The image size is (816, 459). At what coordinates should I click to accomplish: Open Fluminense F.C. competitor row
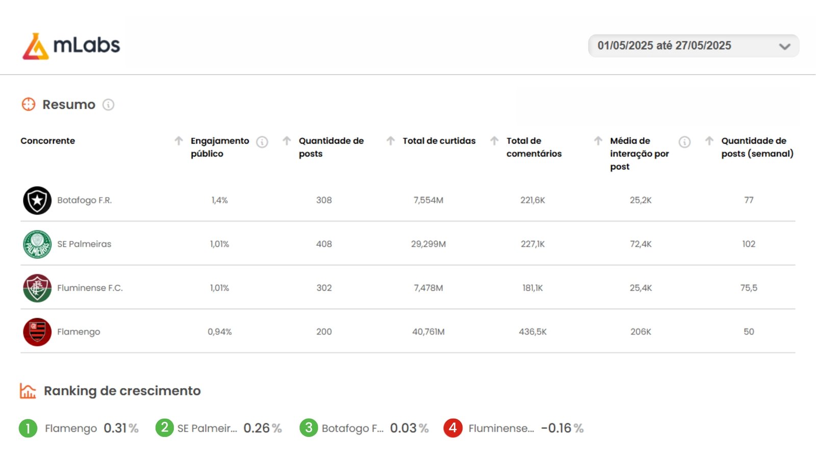coord(408,288)
